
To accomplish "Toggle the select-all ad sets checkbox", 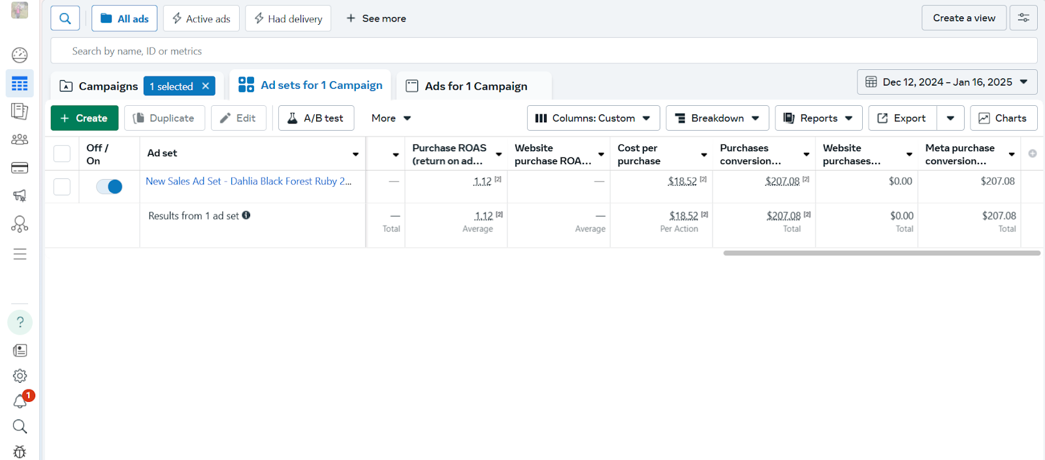I will click(62, 154).
